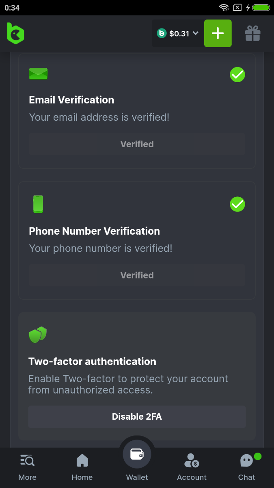Click the green plus deposit button
274x488 pixels.
[218, 33]
